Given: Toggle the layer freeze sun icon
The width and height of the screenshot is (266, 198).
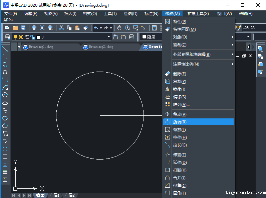Looking at the screenshot, I should 21,37.
